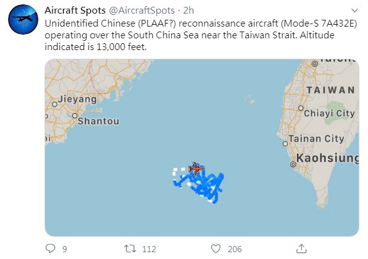The width and height of the screenshot is (368, 259).
Task: Retweet using the retweet arrows icon
Action: tap(130, 248)
